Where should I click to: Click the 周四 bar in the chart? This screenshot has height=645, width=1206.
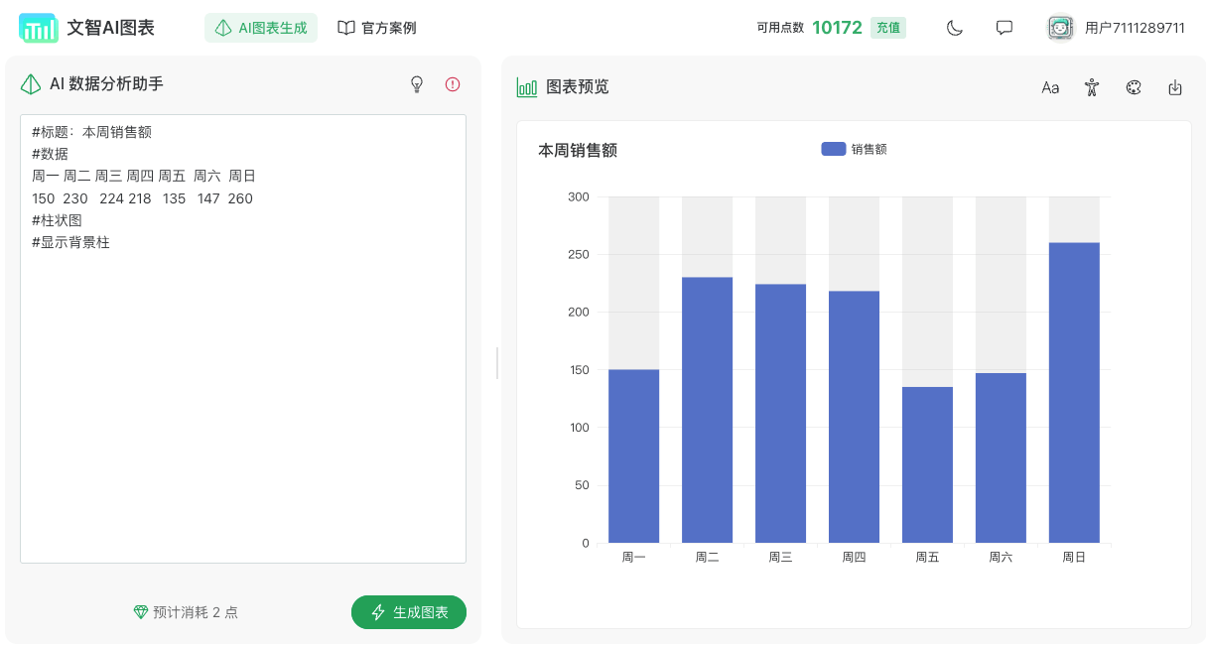pyautogui.click(x=854, y=417)
